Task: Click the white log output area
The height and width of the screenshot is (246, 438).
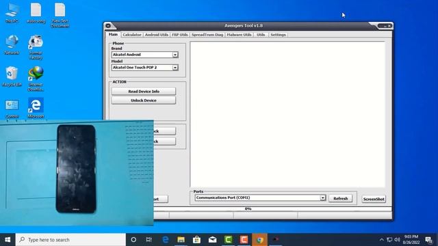Action: pyautogui.click(x=287, y=114)
